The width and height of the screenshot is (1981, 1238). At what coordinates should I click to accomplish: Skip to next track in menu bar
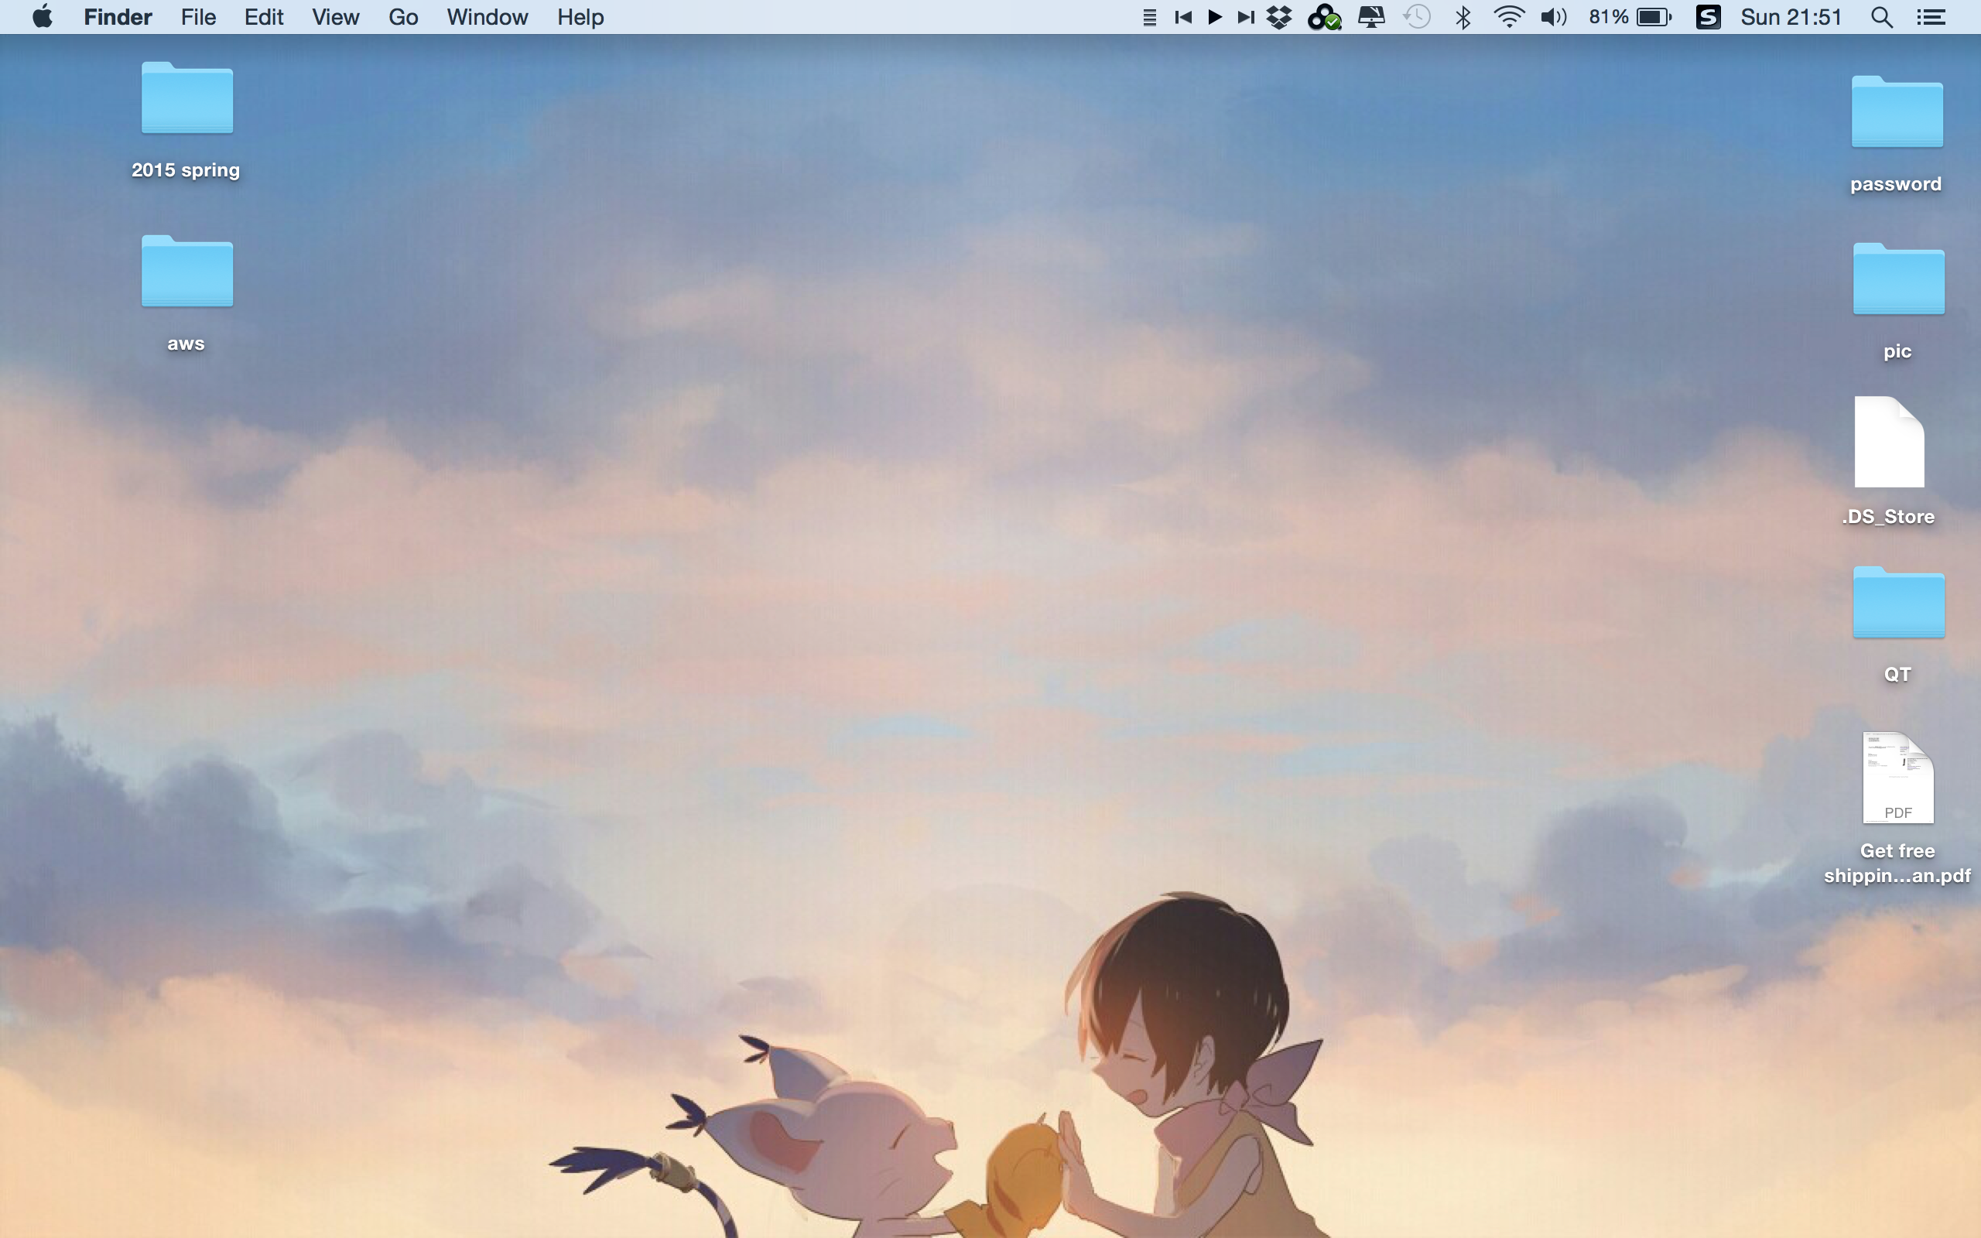point(1246,17)
